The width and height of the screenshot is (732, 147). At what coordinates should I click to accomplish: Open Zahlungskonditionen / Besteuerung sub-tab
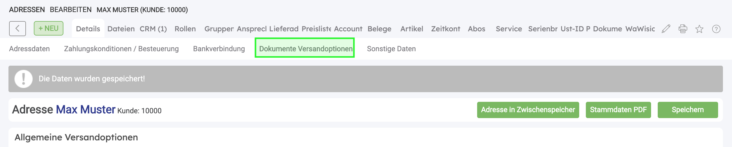121,49
